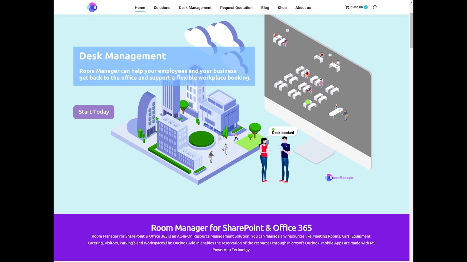Open the search magnifier icon
Viewport: 467px width, 262px height.
[x=374, y=7]
